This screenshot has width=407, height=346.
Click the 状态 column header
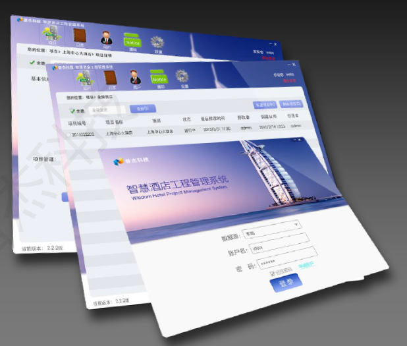[x=186, y=119]
